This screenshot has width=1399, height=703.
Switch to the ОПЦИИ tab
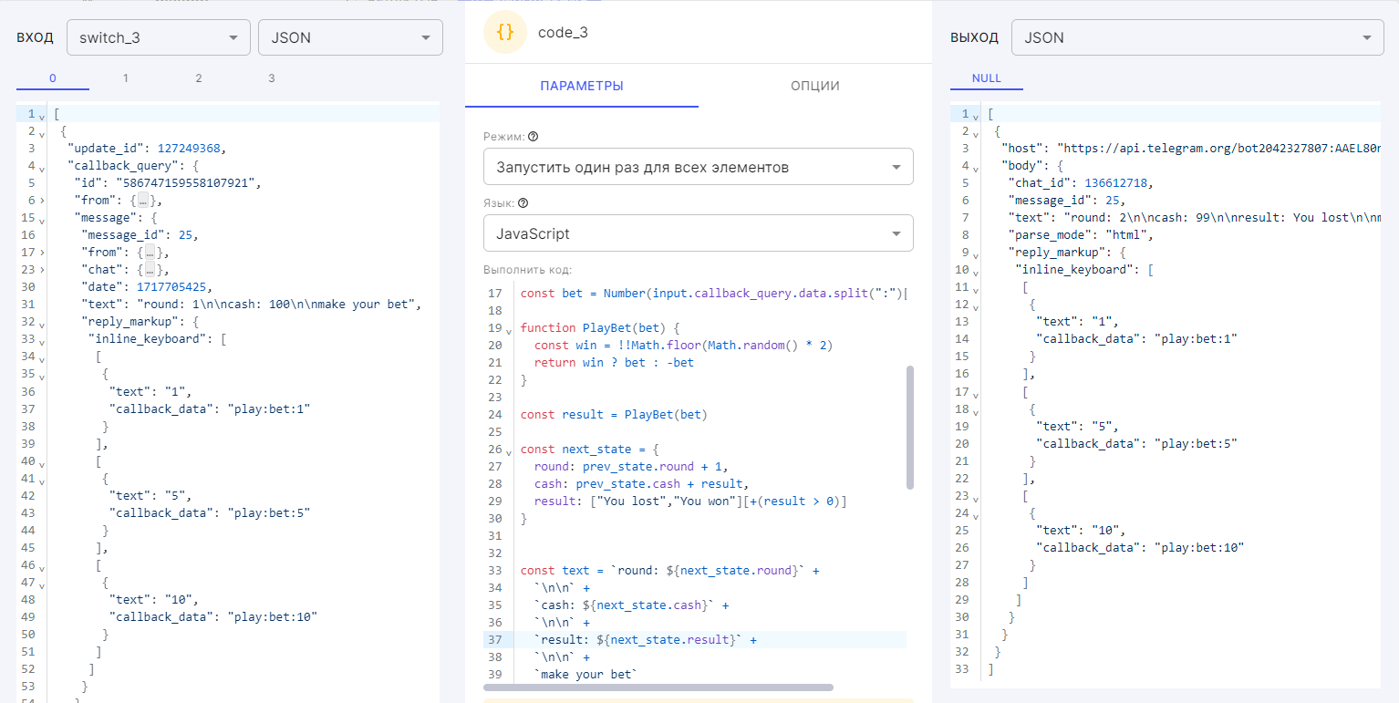point(815,86)
